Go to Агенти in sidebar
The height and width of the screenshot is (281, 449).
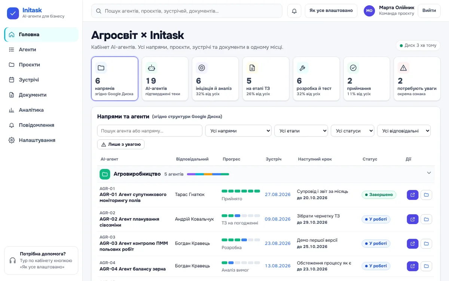[x=41, y=49]
